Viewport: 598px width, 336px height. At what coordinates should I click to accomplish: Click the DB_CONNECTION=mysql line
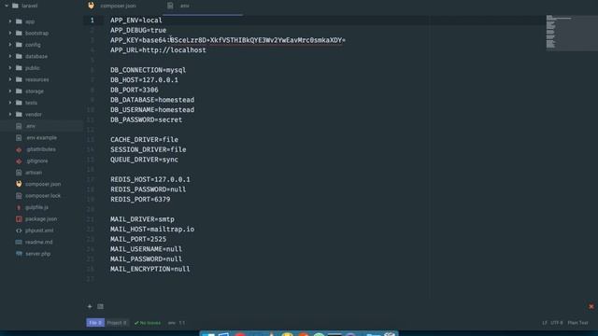coord(148,70)
